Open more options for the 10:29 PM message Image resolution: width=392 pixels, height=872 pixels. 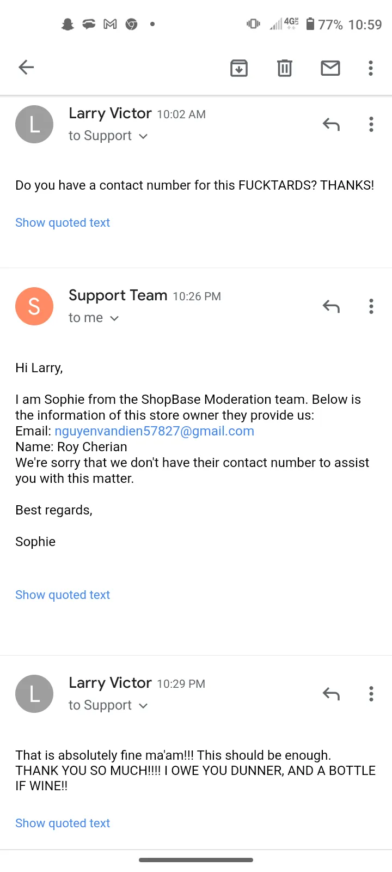click(x=371, y=694)
